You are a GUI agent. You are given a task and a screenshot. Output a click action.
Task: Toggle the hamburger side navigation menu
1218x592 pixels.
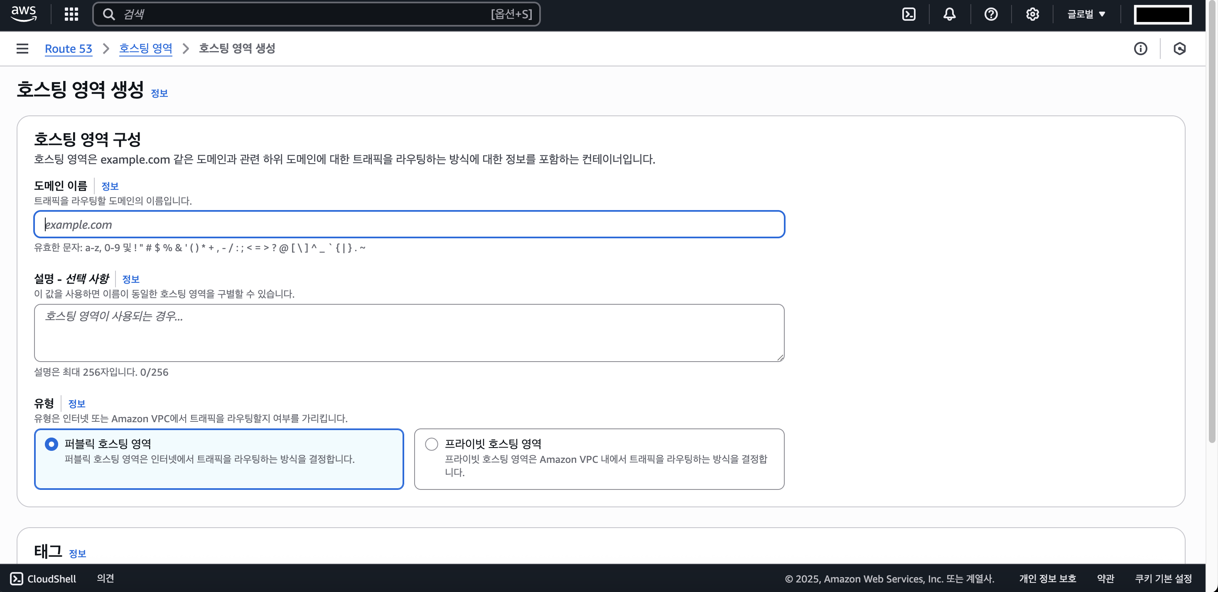pyautogui.click(x=22, y=49)
